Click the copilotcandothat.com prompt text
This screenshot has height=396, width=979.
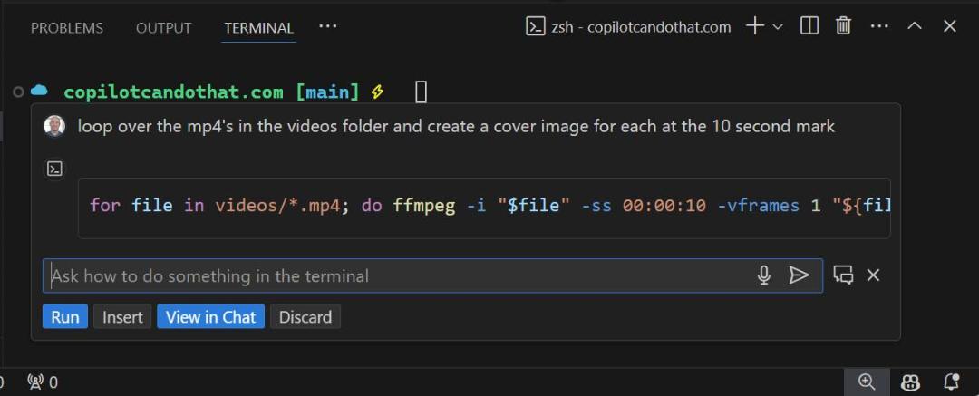[x=173, y=92]
